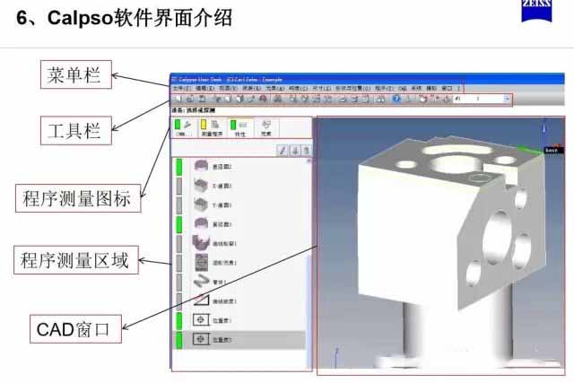Click the 3D block model in CAD window
Image resolution: width=574 pixels, height=383 pixels.
pyautogui.click(x=452, y=223)
